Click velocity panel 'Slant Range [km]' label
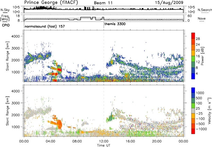The height and width of the screenshot is (147, 212). click(7, 111)
